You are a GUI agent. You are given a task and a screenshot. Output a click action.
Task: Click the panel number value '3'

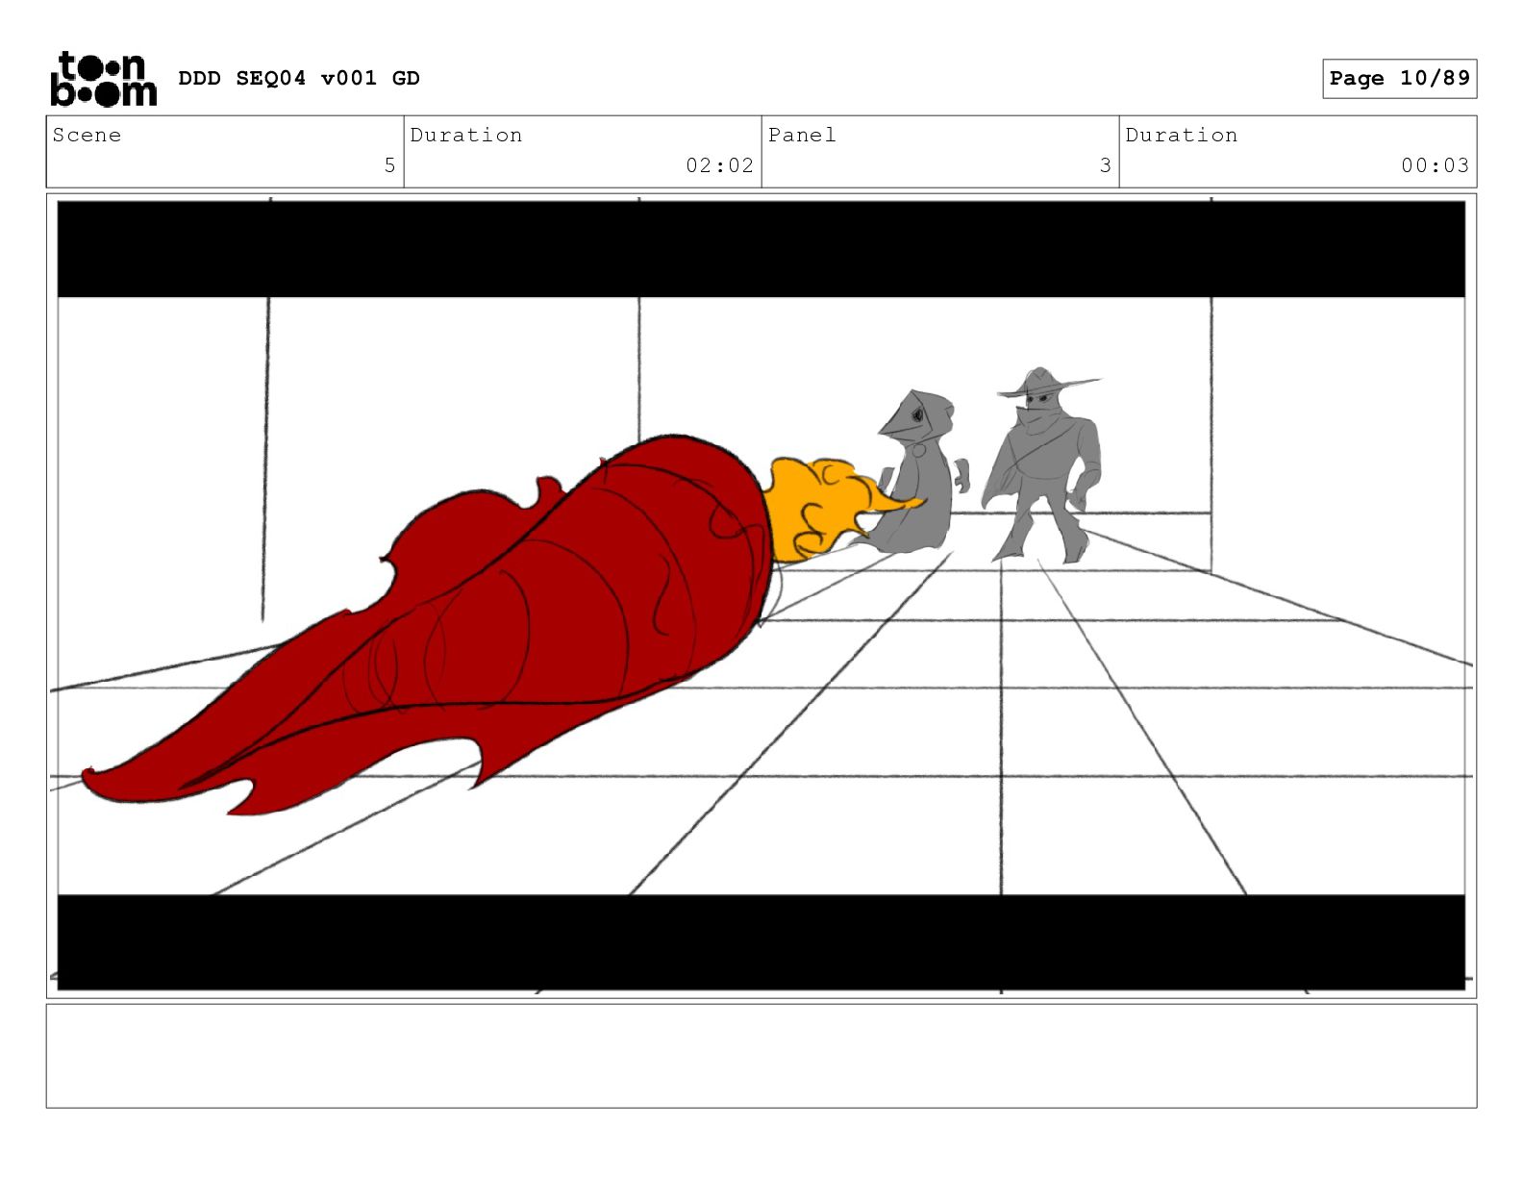pos(1106,165)
